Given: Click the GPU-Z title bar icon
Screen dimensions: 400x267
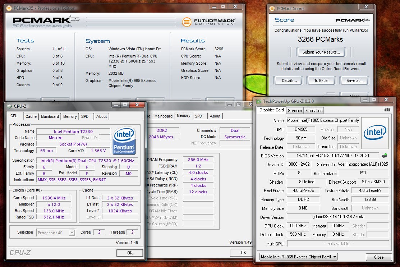Looking at the screenshot, I should pos(259,101).
